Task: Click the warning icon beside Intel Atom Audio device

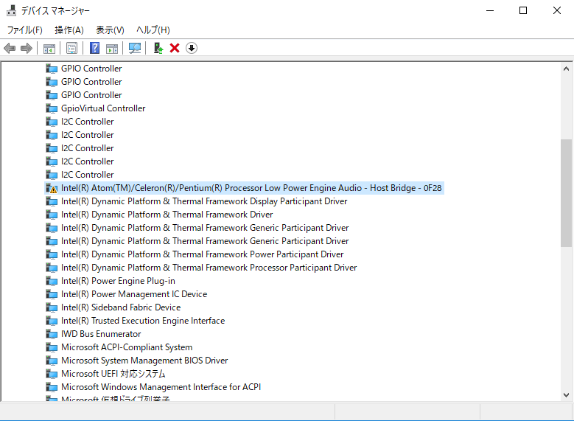Action: (52, 188)
